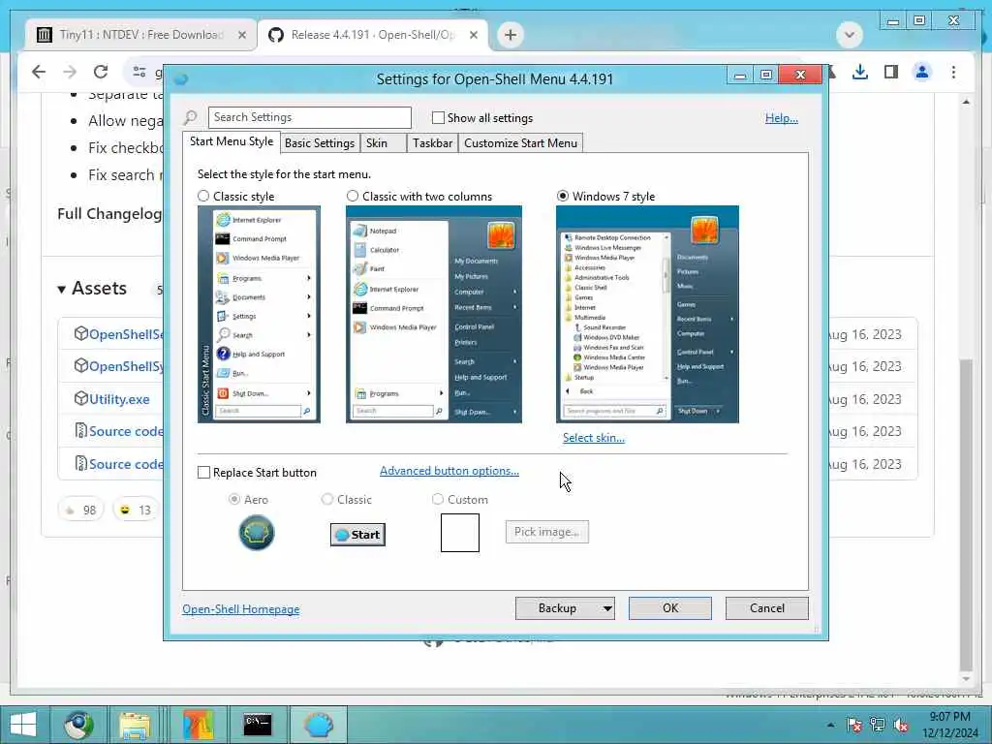Switch to Customize Start Menu tab
This screenshot has width=992, height=744.
coord(520,143)
